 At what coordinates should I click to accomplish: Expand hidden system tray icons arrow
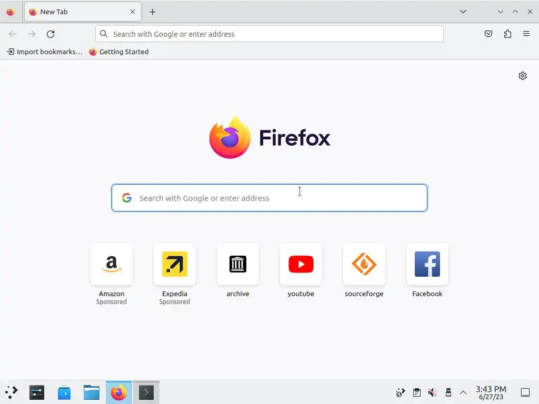click(x=463, y=392)
